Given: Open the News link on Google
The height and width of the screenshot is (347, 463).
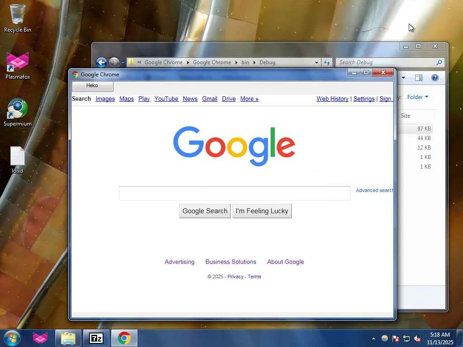Looking at the screenshot, I should click(190, 99).
